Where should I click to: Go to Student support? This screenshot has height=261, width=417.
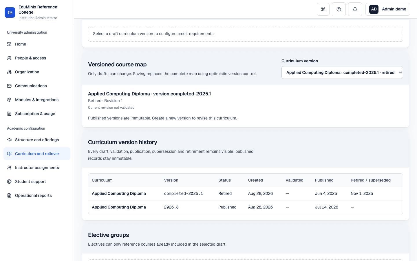[37, 182]
